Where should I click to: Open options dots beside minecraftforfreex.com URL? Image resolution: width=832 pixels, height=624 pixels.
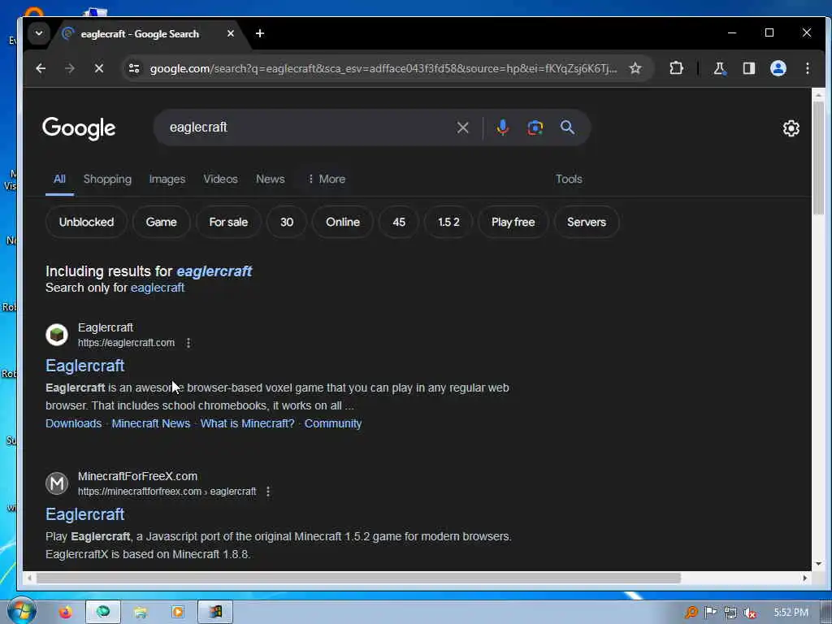268,492
